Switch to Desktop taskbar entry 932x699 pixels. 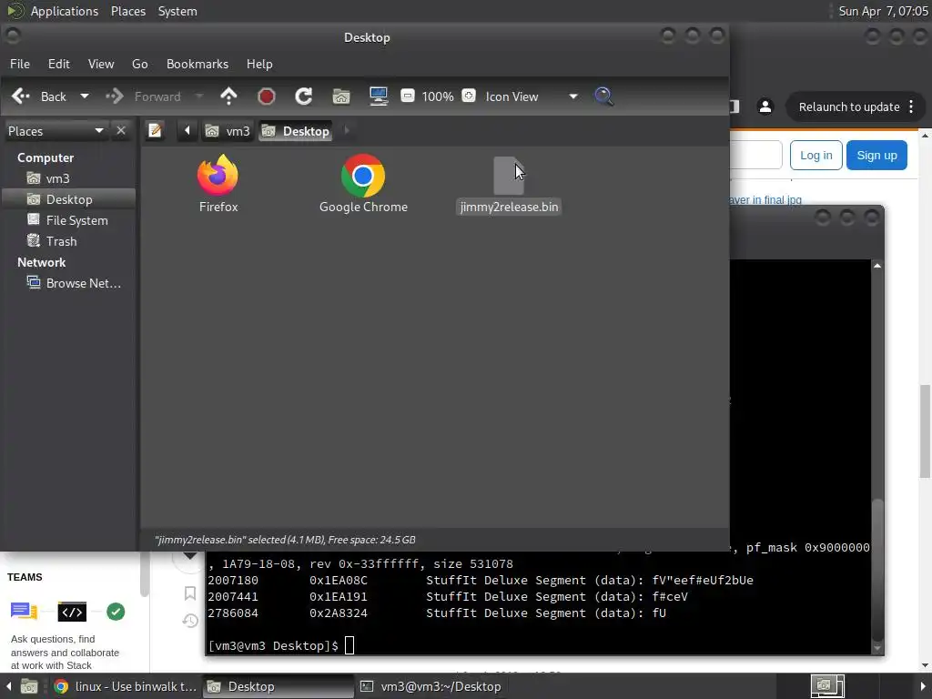click(279, 686)
